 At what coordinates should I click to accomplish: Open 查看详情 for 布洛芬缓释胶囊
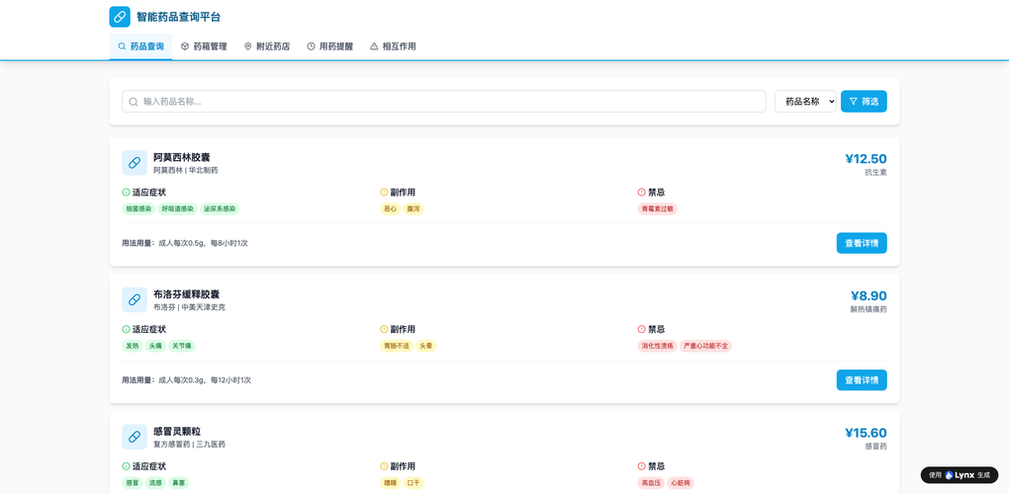click(x=861, y=380)
